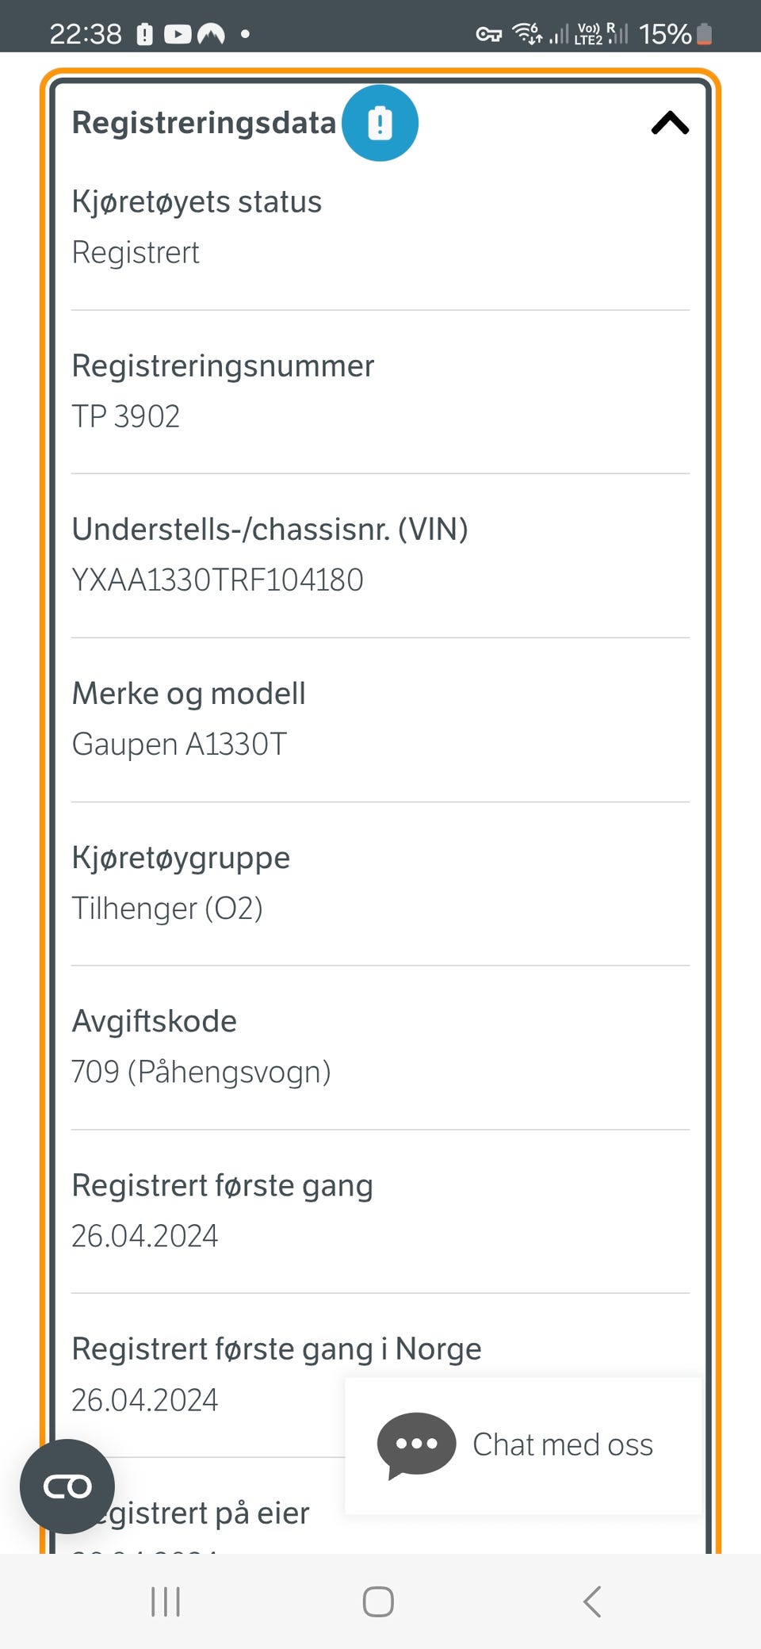
Task: Tap the Gaupen A1330T model value
Action: tap(179, 744)
